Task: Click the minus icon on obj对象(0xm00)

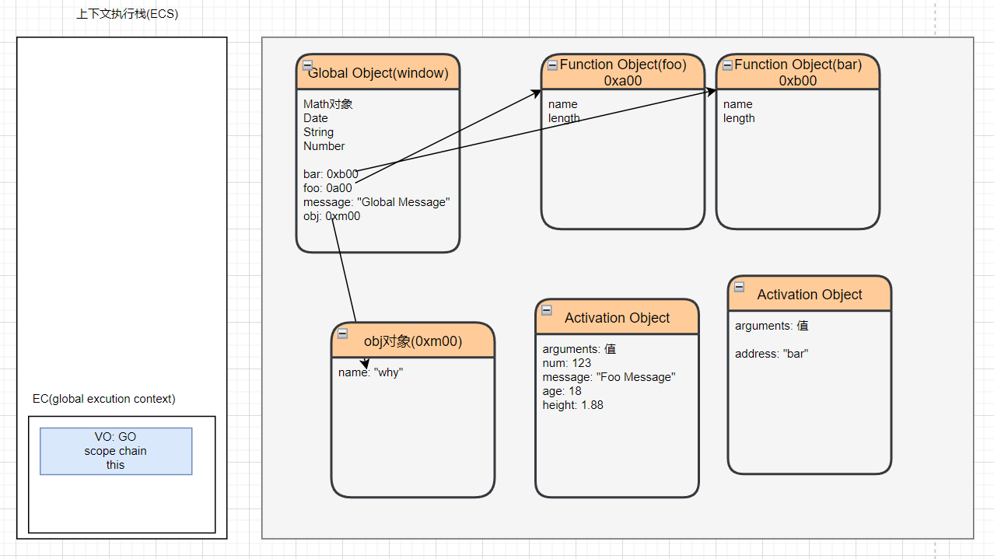Action: (343, 334)
